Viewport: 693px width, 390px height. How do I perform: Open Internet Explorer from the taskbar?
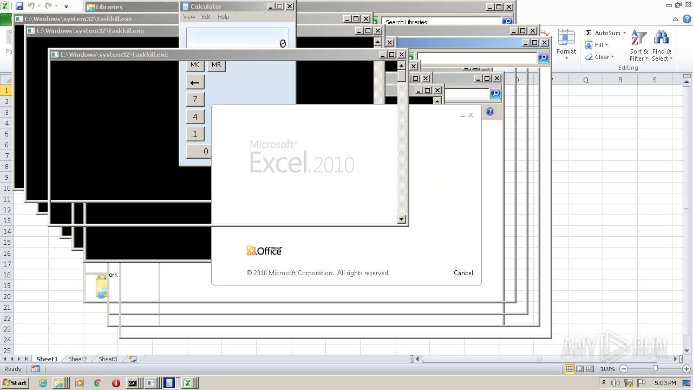click(43, 383)
